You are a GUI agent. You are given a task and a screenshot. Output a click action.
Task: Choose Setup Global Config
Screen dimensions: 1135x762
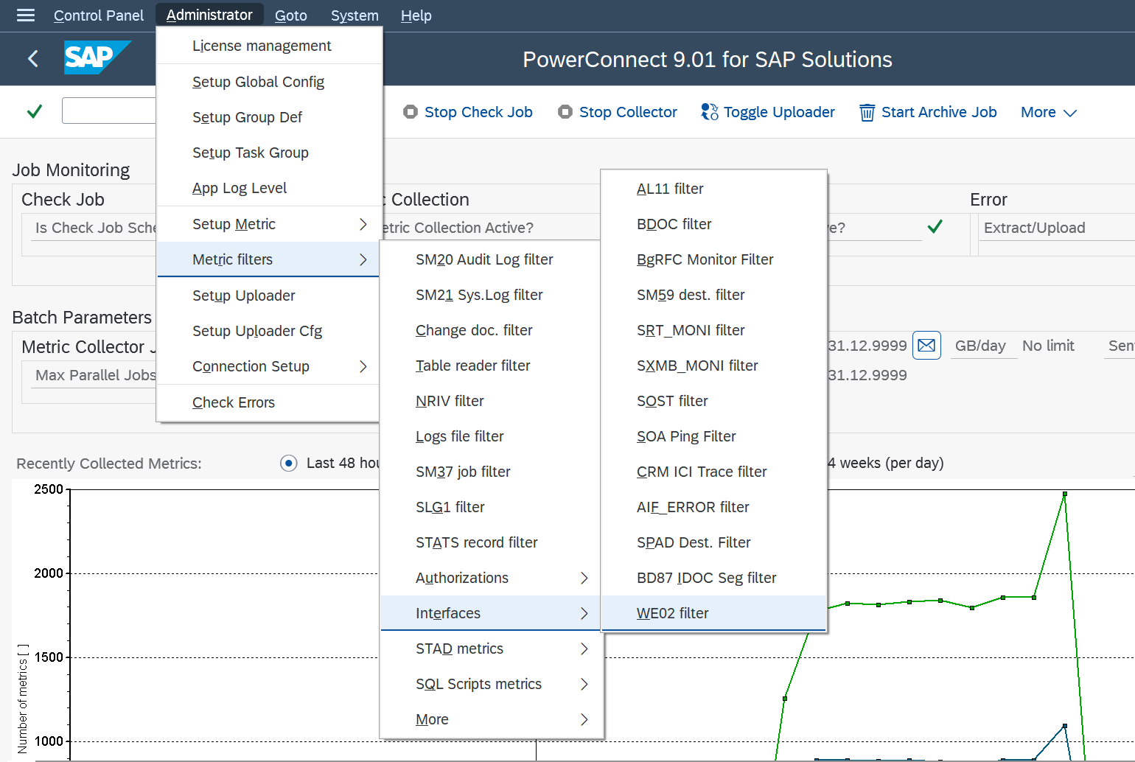(x=270, y=82)
